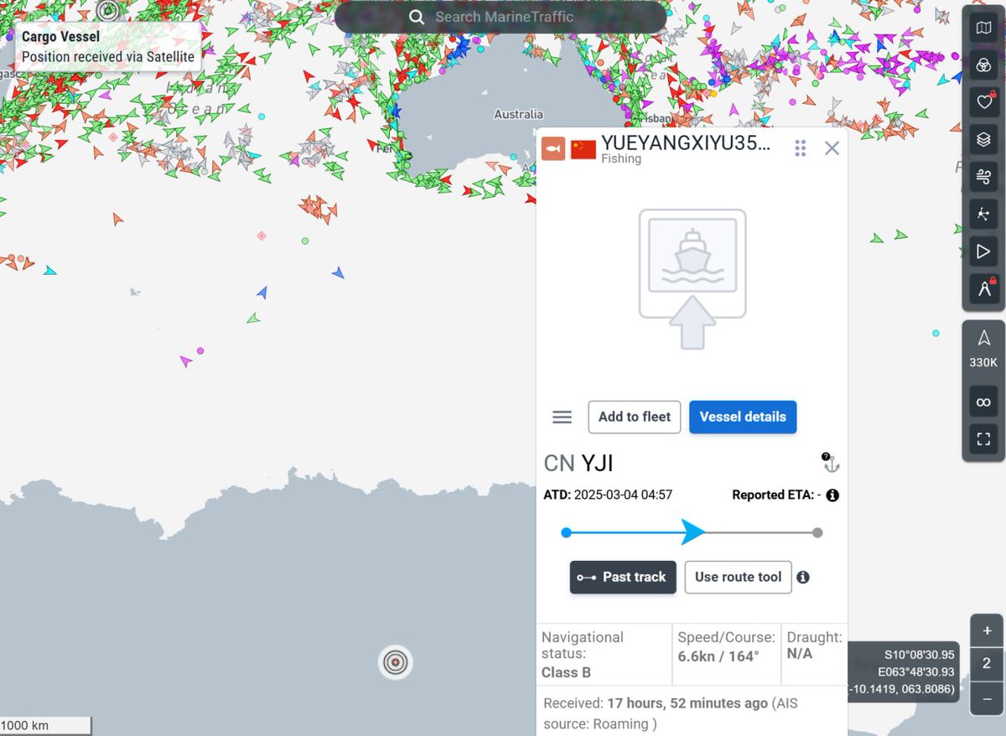This screenshot has width=1006, height=736.
Task: Click the voyage progress arrow slider
Action: point(693,532)
